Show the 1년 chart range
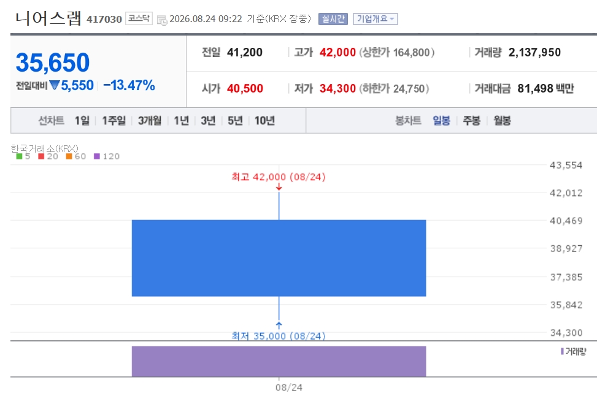Screen dimensions: 597x404 tap(181, 121)
